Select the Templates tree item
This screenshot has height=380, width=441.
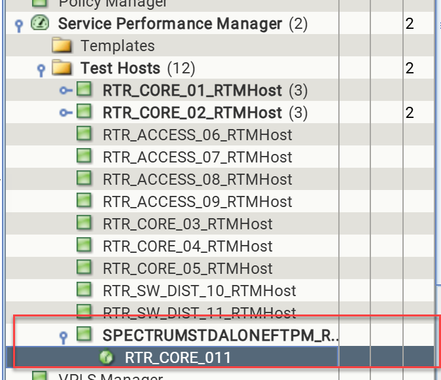click(x=118, y=46)
